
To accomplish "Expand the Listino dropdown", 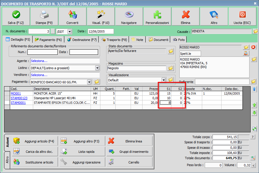I will click(x=97, y=68).
